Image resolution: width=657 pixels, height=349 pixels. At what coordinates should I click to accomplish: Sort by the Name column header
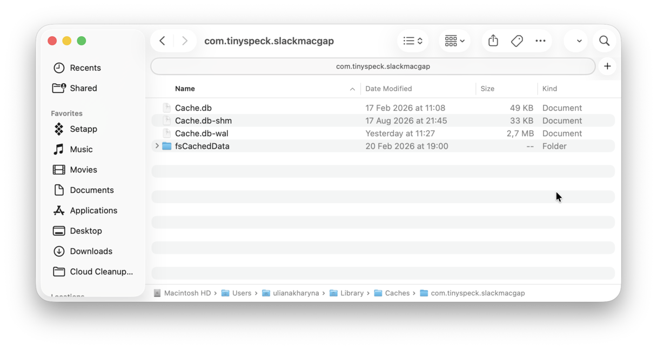click(185, 89)
